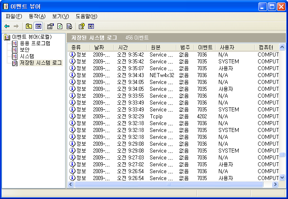Minimize the Event Viewer window
This screenshot has width=288, height=199.
(x=263, y=7)
